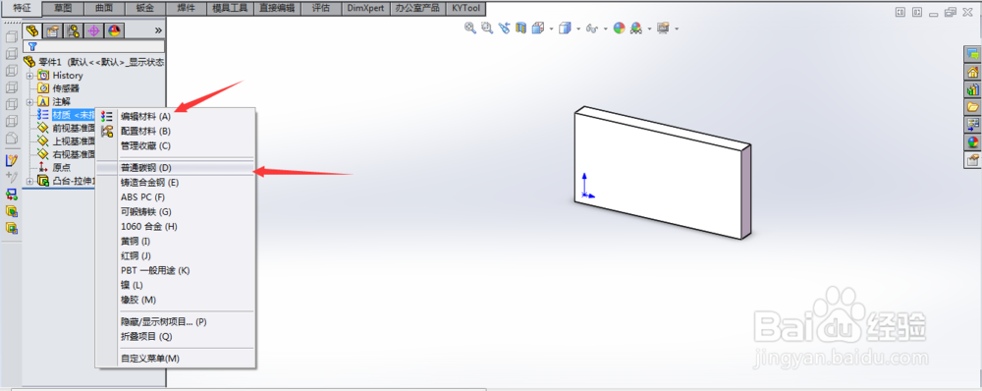Screen dimensions: 982x391
Task: Click Previous View icon
Action: point(504,28)
